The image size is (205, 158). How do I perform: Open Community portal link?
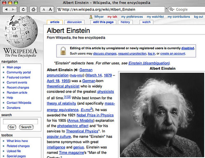pos(19,72)
